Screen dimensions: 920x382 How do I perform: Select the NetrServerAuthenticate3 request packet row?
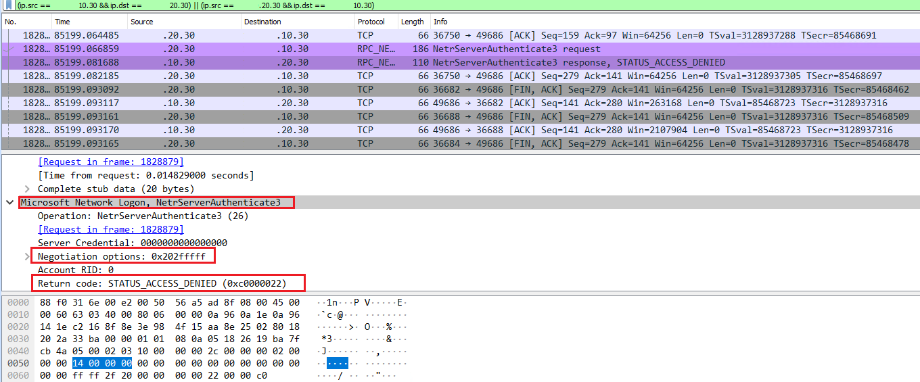(460, 49)
